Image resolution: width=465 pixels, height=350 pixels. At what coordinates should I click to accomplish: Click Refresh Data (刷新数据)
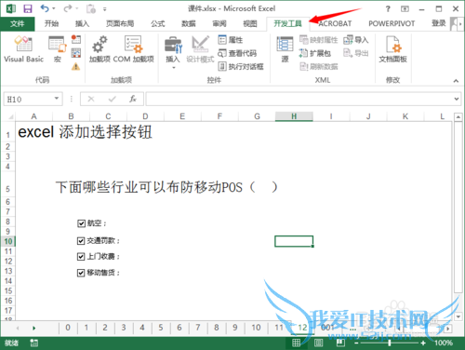click(x=318, y=66)
